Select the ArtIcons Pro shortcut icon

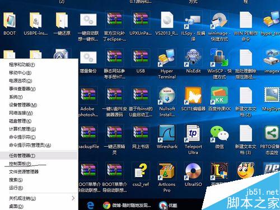pyautogui.click(x=167, y=172)
